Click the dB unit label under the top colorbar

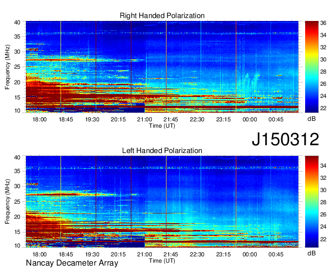[311, 119]
